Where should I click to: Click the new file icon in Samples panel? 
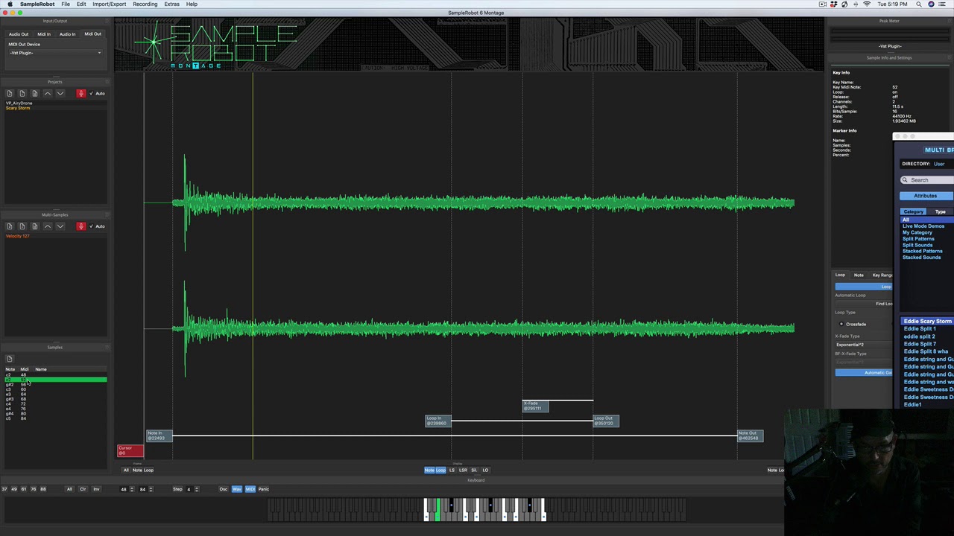[10, 359]
